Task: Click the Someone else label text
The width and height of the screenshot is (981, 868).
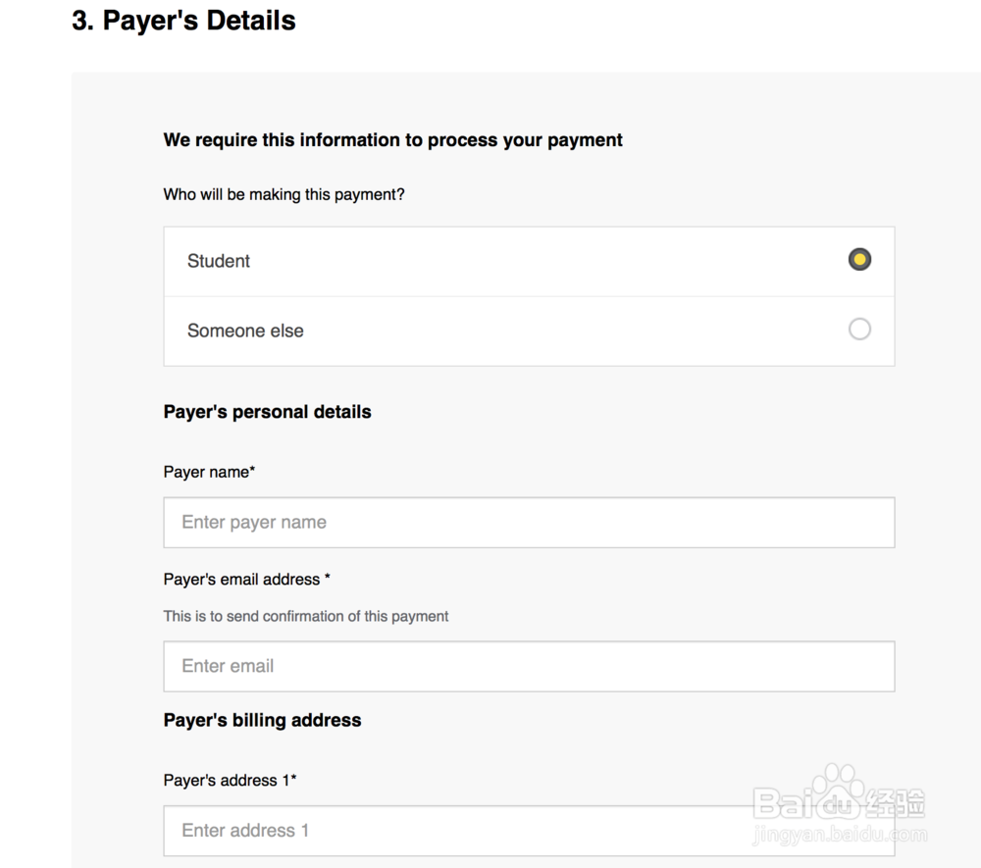Action: [245, 331]
